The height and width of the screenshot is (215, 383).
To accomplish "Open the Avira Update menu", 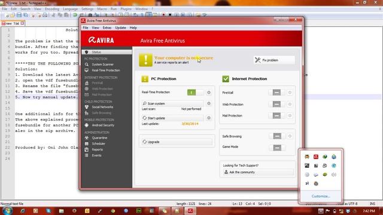I will tap(120, 28).
